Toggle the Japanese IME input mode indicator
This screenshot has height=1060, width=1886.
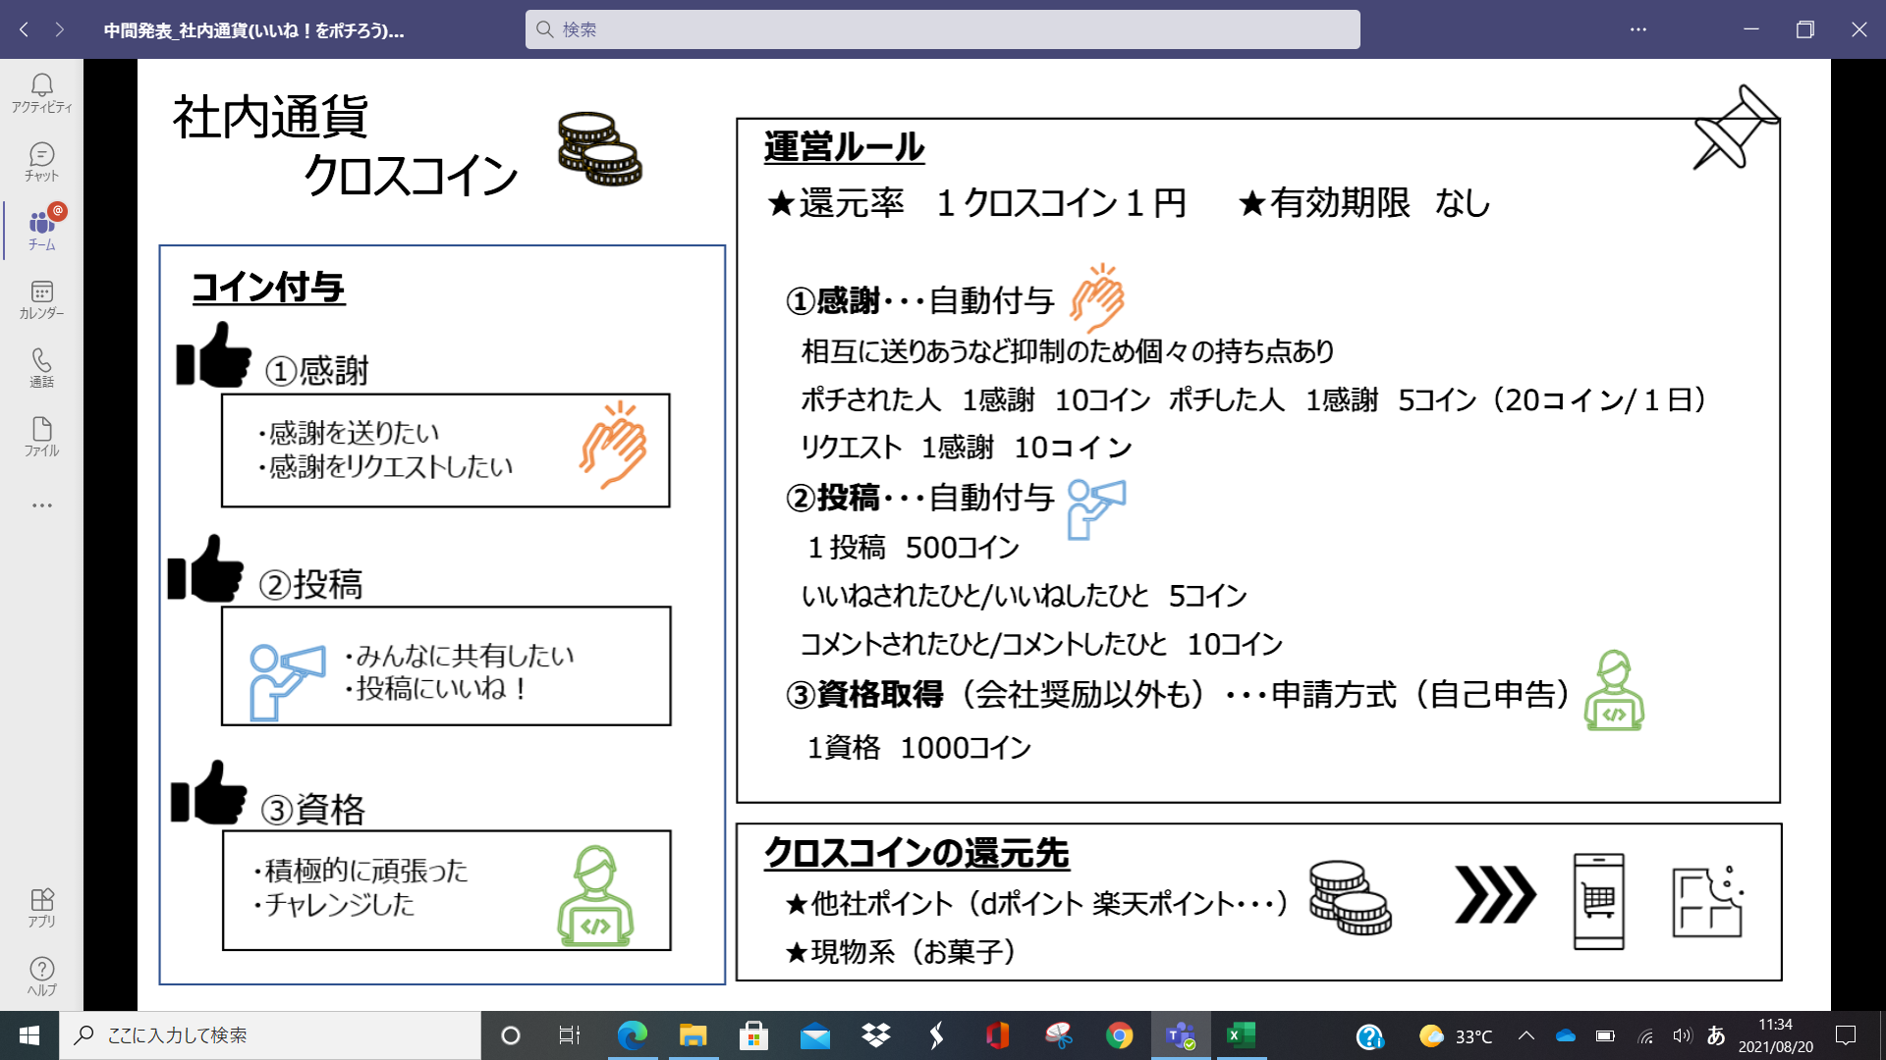coord(1716,1035)
